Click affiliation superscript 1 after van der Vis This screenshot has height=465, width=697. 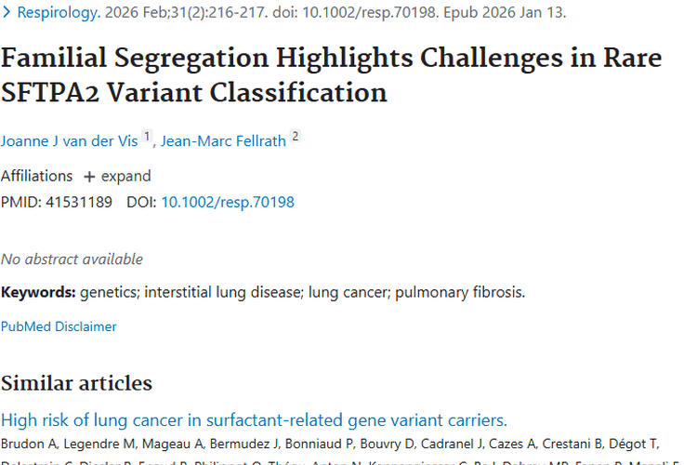(x=147, y=137)
